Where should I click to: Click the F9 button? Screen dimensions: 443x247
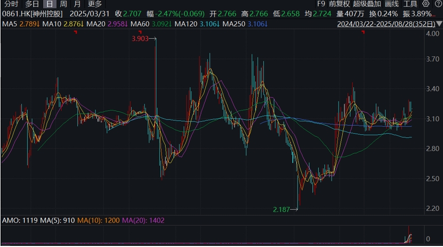tap(321, 4)
